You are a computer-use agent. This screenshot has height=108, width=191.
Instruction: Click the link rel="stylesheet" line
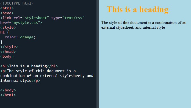click(42, 18)
